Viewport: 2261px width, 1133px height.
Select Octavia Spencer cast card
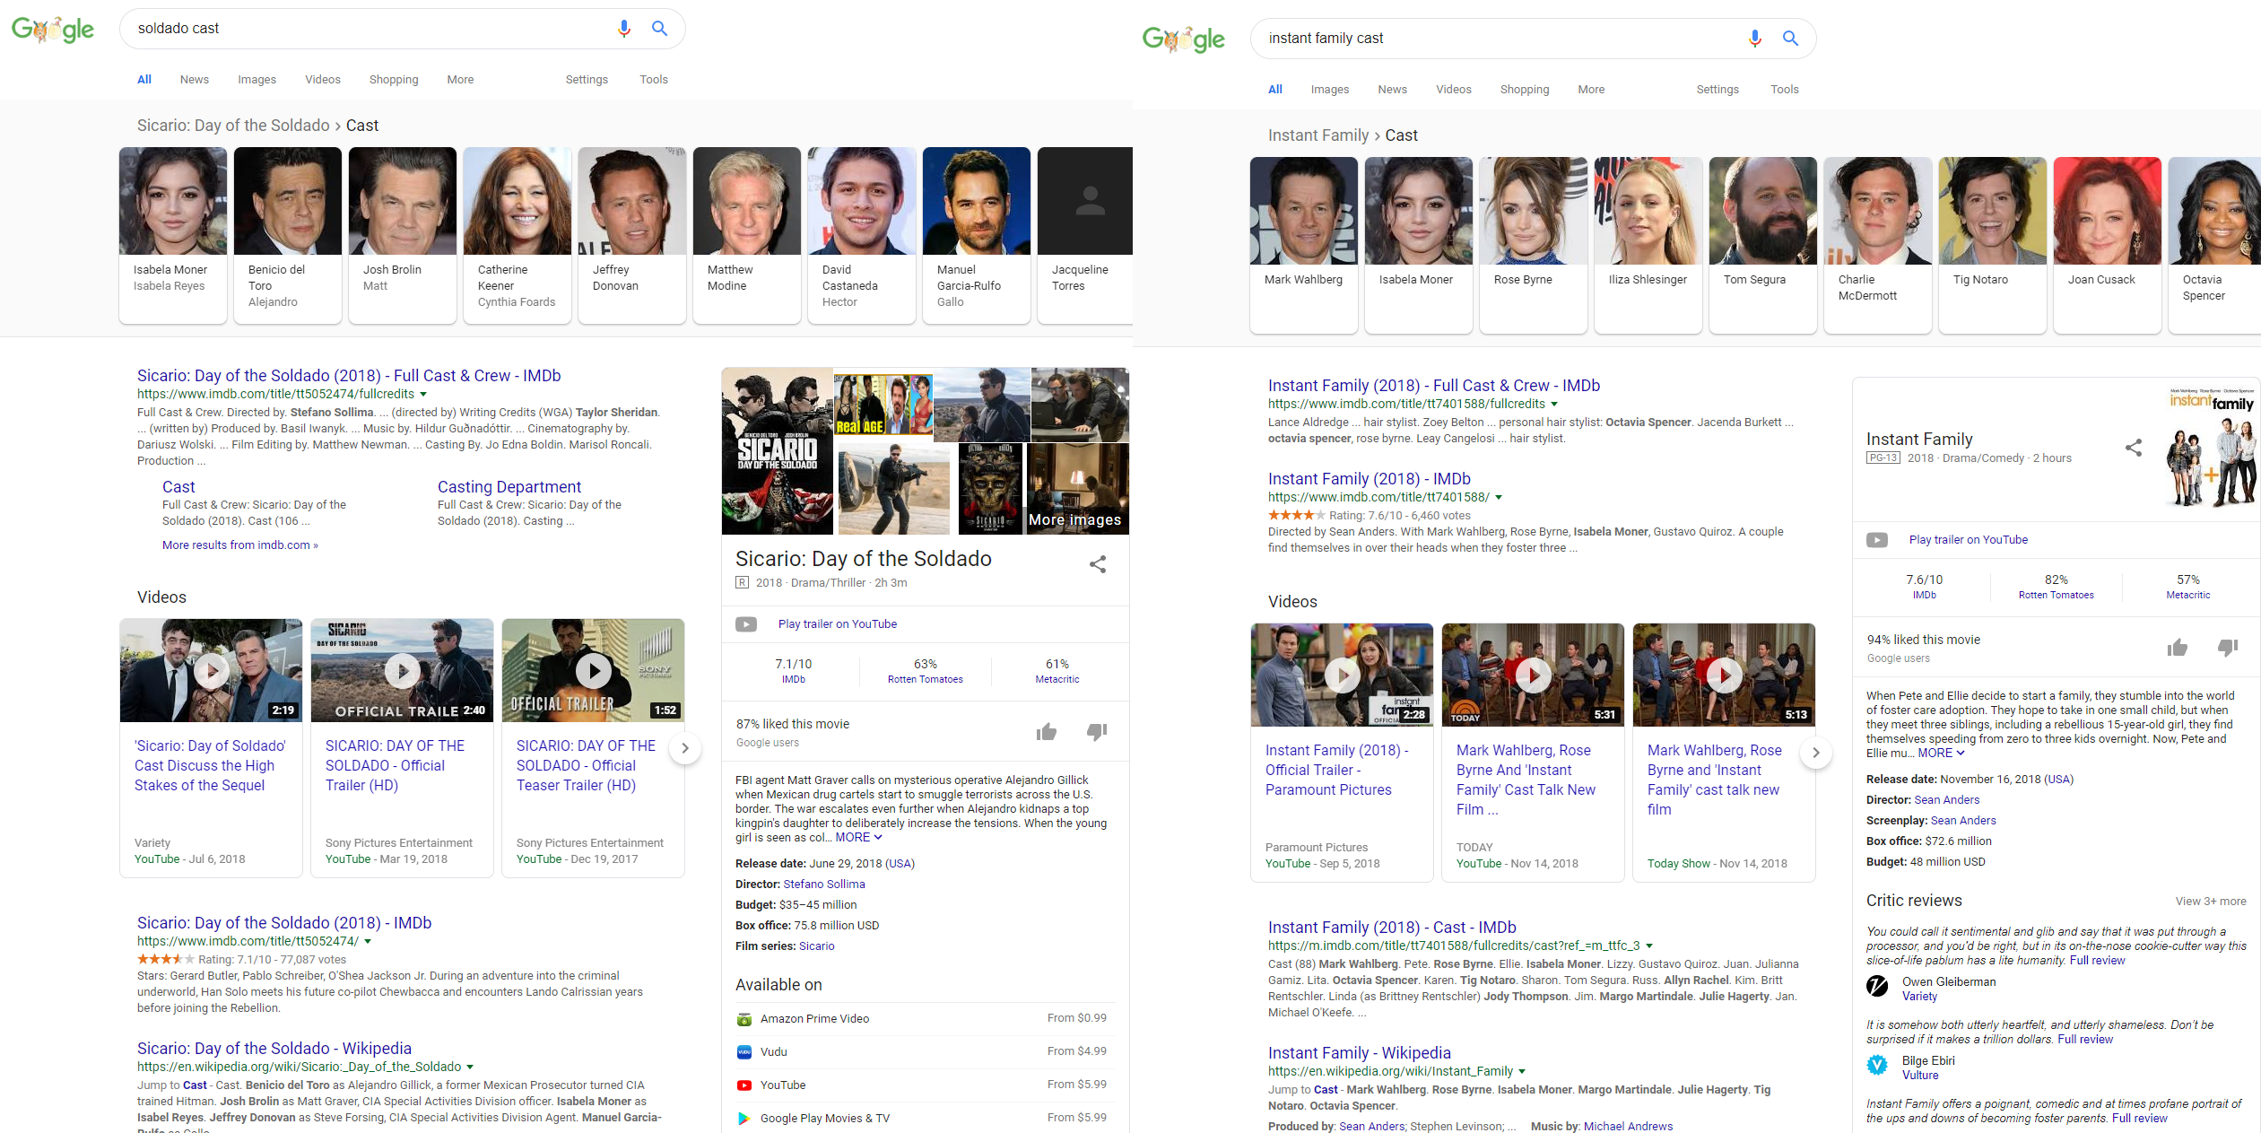pos(2215,245)
